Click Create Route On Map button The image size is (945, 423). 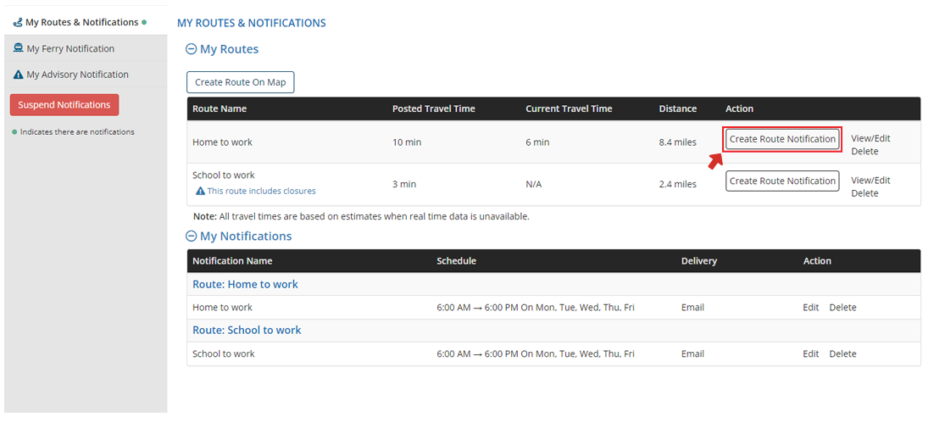click(240, 82)
